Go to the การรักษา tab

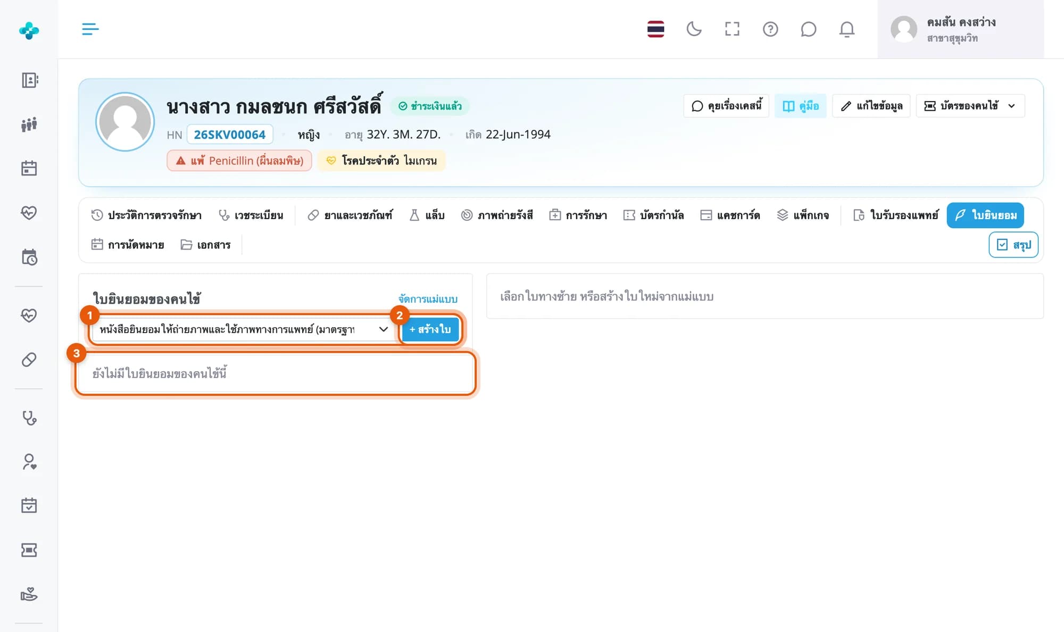coord(578,215)
